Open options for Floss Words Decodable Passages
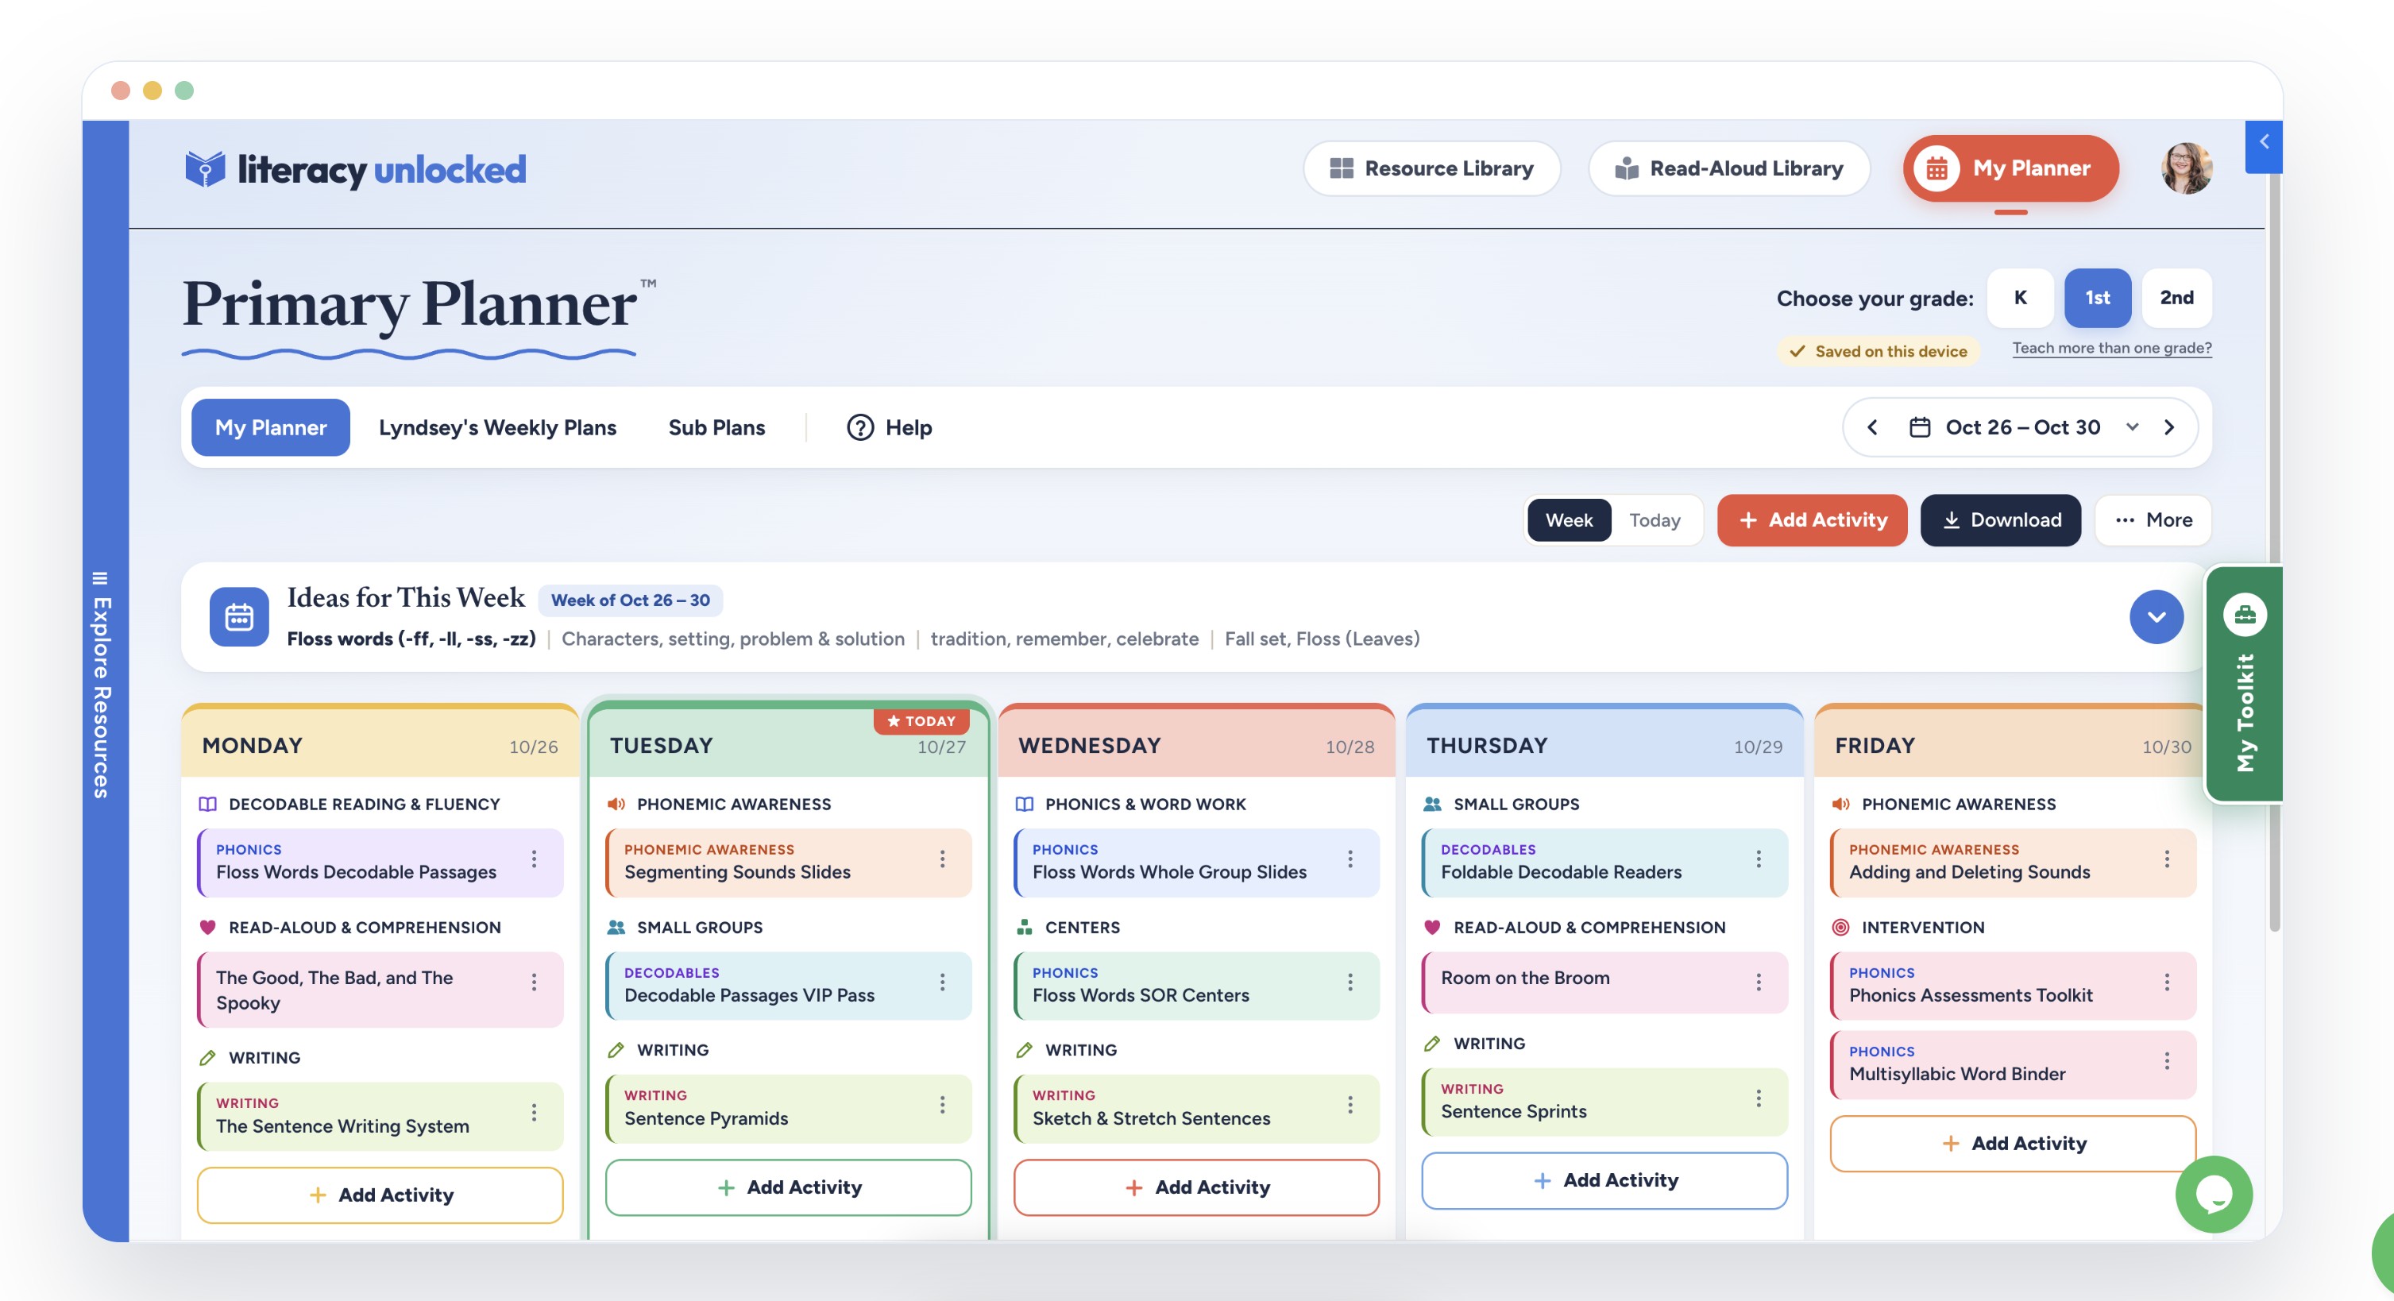This screenshot has height=1301, width=2394. [534, 859]
